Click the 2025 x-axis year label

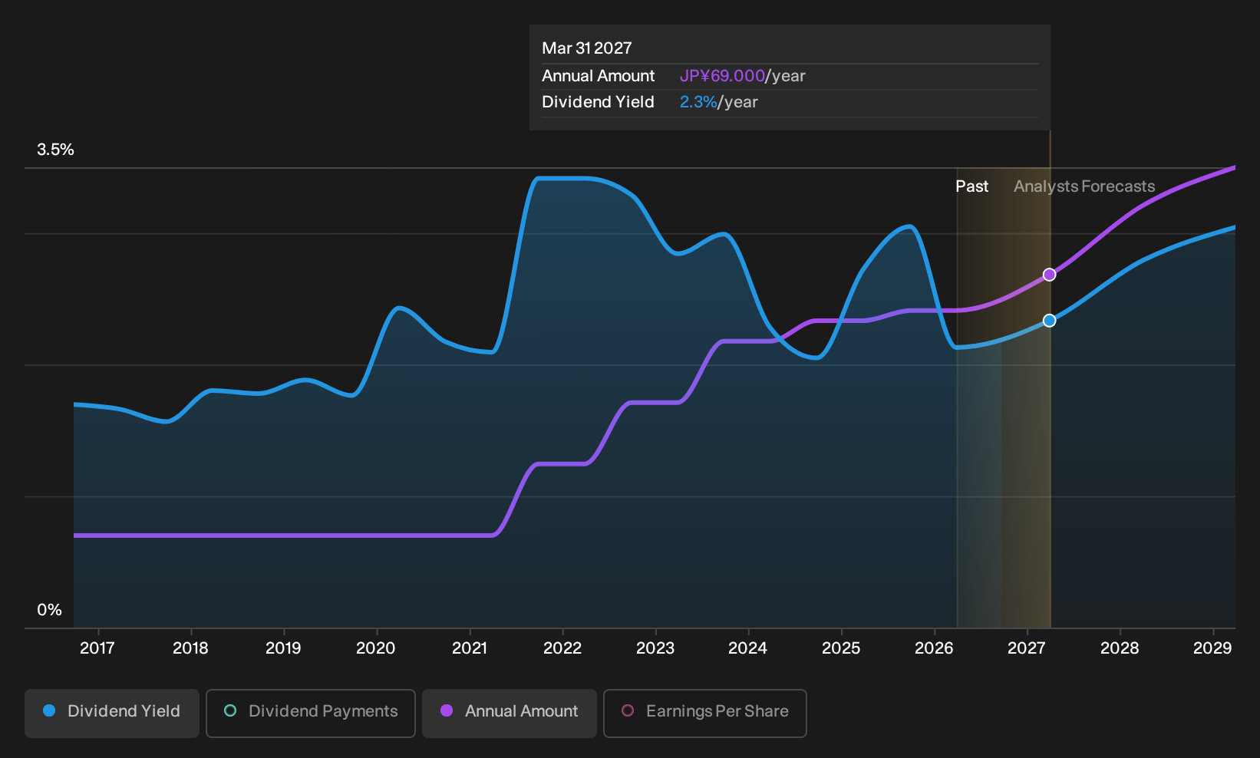pyautogui.click(x=841, y=648)
